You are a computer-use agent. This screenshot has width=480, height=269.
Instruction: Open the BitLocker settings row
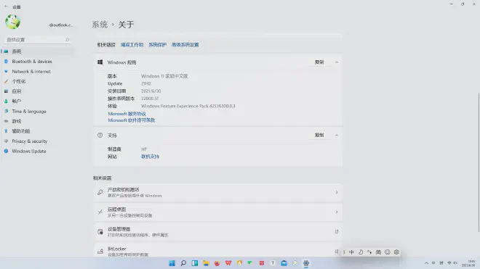click(x=218, y=250)
